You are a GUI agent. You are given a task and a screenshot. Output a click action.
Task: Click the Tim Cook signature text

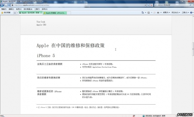point(41,22)
